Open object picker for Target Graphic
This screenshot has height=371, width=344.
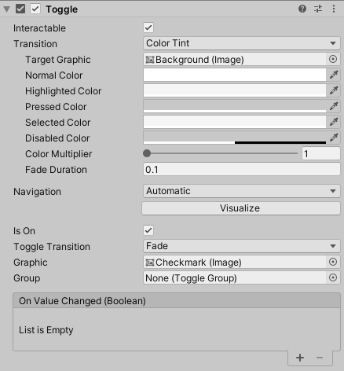click(x=333, y=59)
